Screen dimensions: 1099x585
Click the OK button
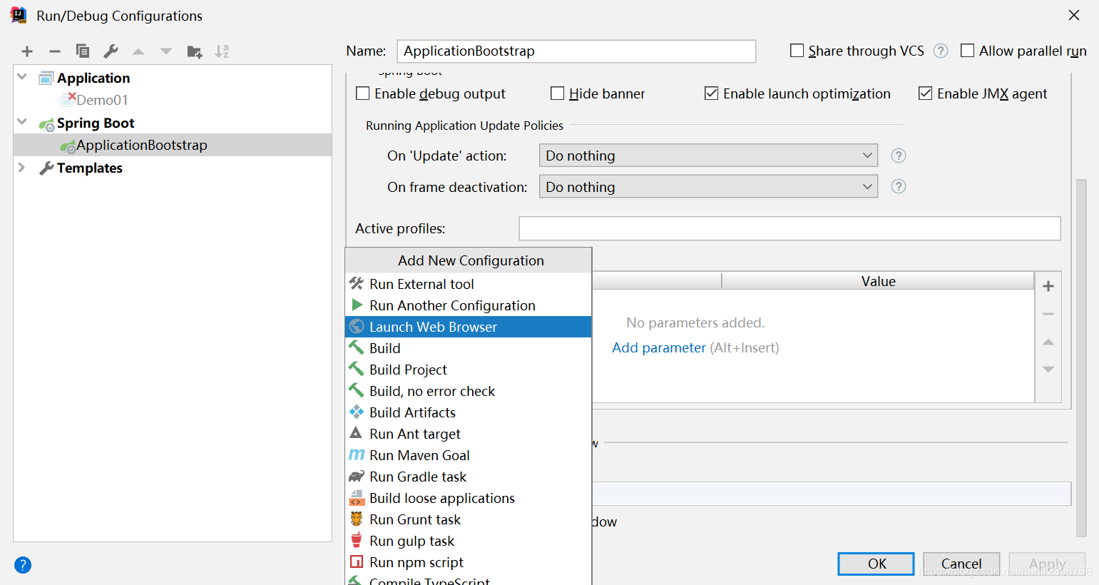(876, 564)
